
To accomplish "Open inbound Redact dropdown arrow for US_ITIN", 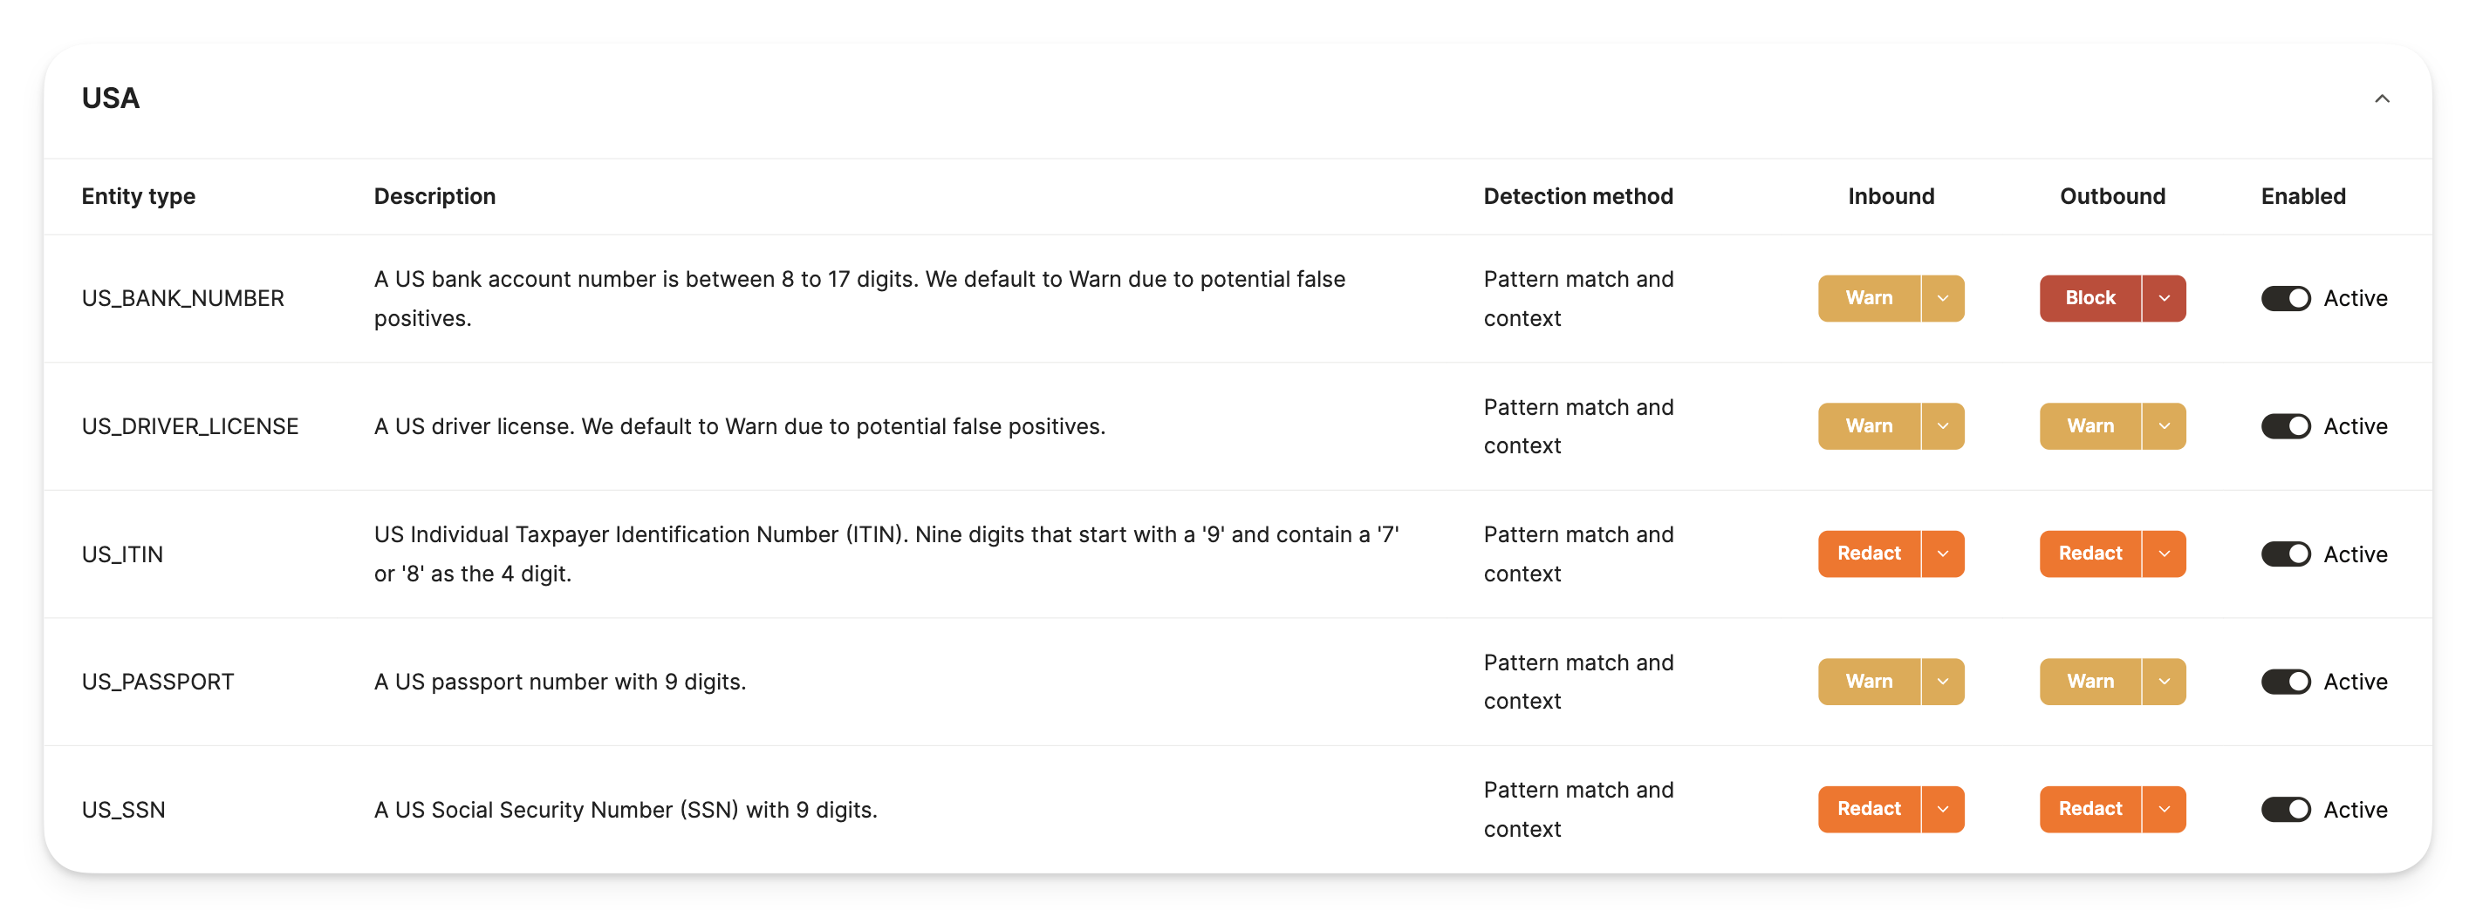I will [x=1943, y=554].
